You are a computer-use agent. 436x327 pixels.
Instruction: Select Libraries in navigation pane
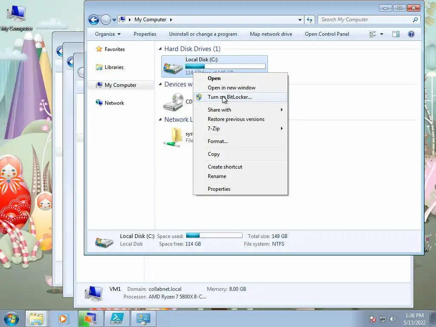click(x=114, y=67)
